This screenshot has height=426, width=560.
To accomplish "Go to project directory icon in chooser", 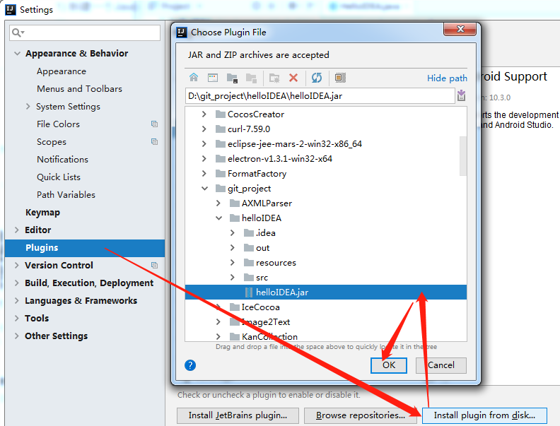I will (x=232, y=78).
